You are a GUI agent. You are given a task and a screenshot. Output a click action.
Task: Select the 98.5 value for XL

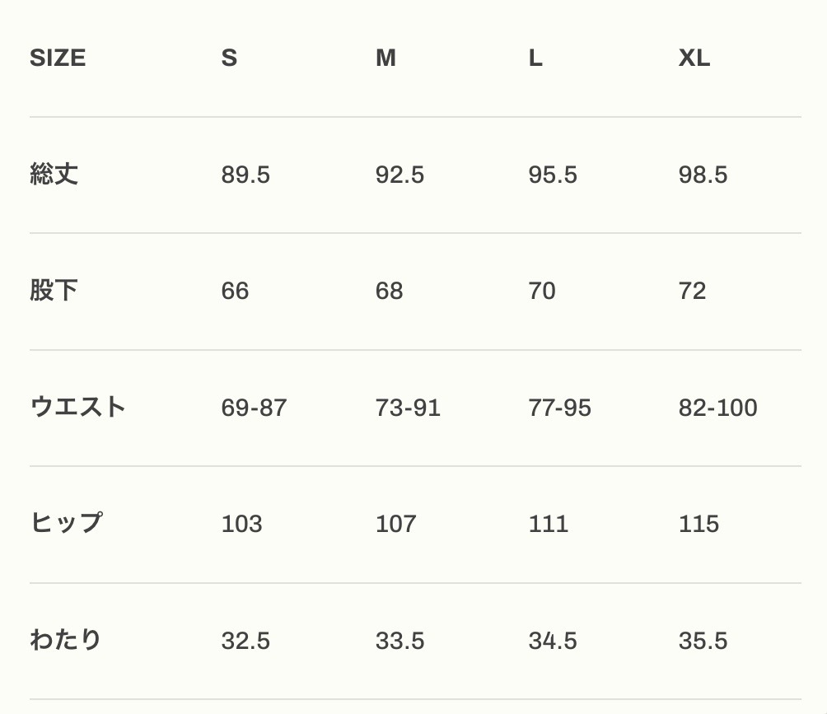703,175
